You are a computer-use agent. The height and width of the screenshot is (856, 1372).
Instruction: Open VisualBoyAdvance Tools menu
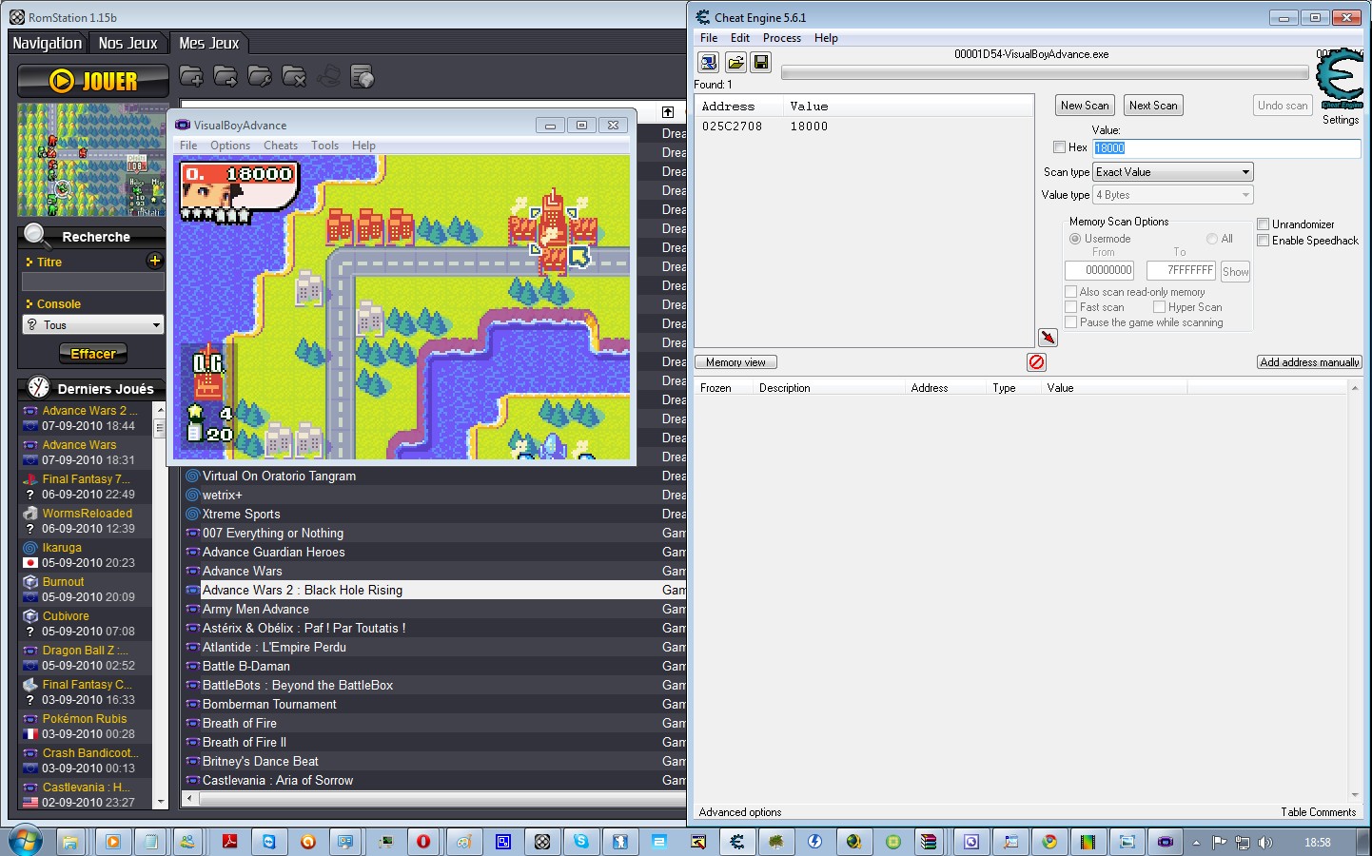[324, 146]
